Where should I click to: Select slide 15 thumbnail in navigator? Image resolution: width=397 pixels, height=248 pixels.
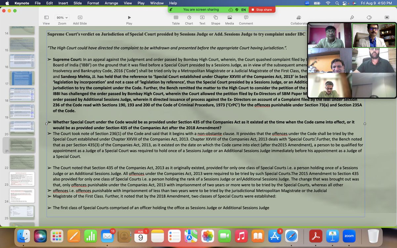[x=22, y=44]
